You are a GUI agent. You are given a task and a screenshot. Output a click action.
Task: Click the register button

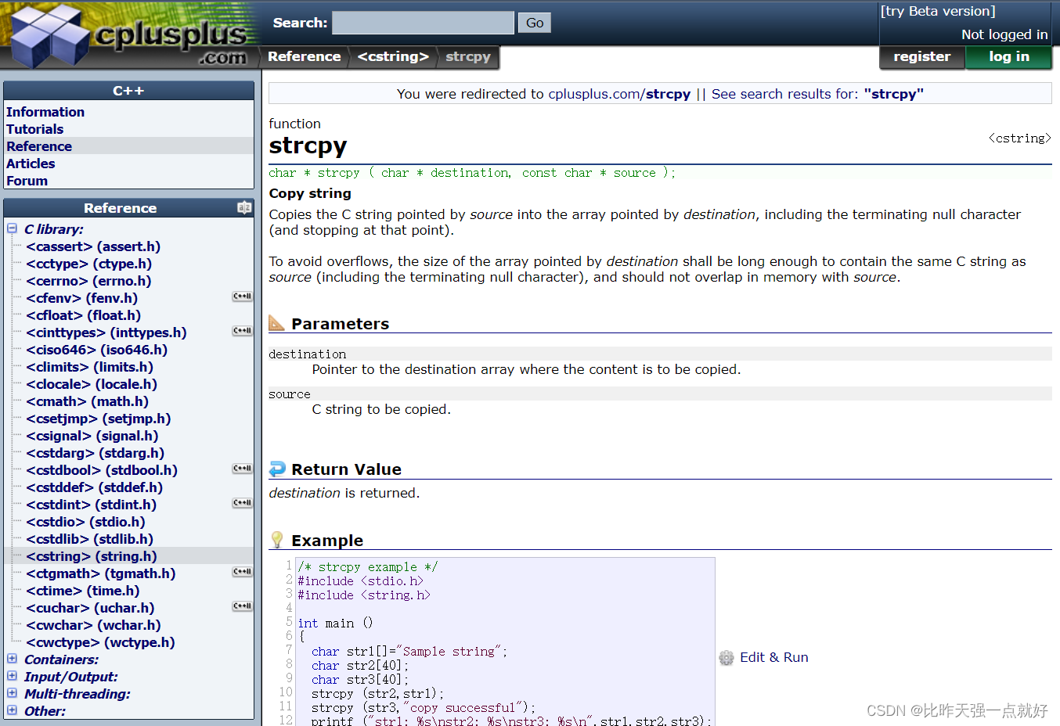pyautogui.click(x=921, y=57)
